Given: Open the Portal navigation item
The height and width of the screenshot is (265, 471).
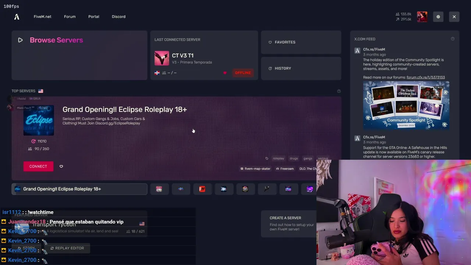Looking at the screenshot, I should click(x=93, y=17).
